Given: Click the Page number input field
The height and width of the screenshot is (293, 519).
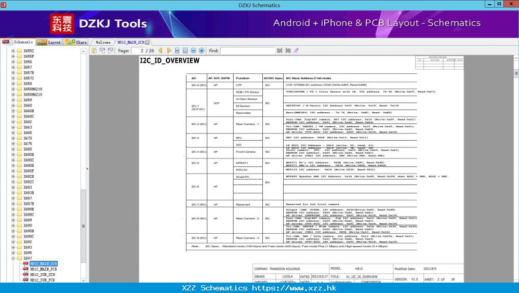Looking at the screenshot, I should [139, 51].
